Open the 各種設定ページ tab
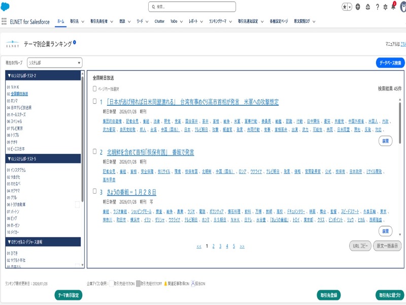The width and height of the screenshot is (406, 305). (x=279, y=21)
